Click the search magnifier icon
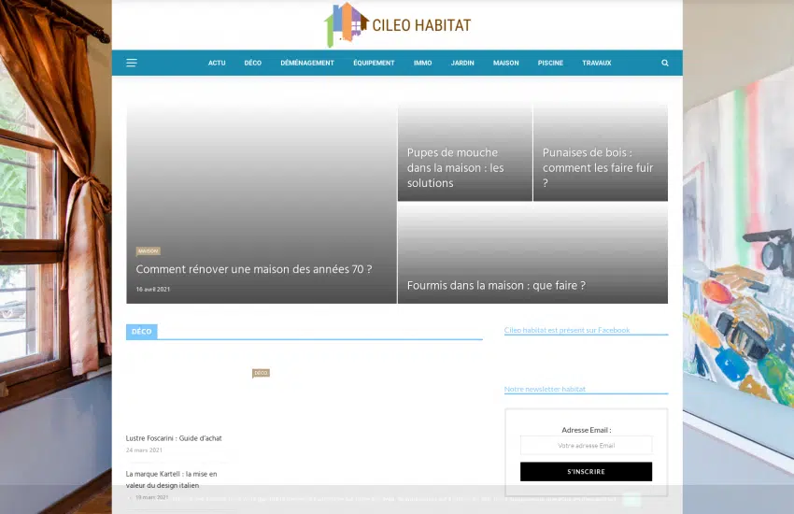This screenshot has height=514, width=794. click(x=665, y=63)
